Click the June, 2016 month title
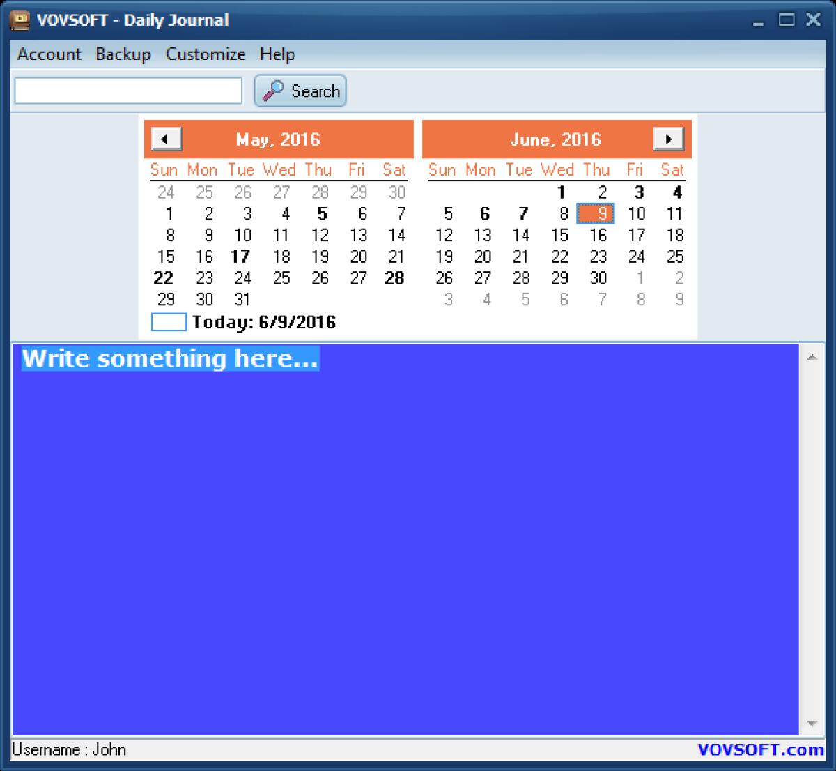 coord(555,139)
